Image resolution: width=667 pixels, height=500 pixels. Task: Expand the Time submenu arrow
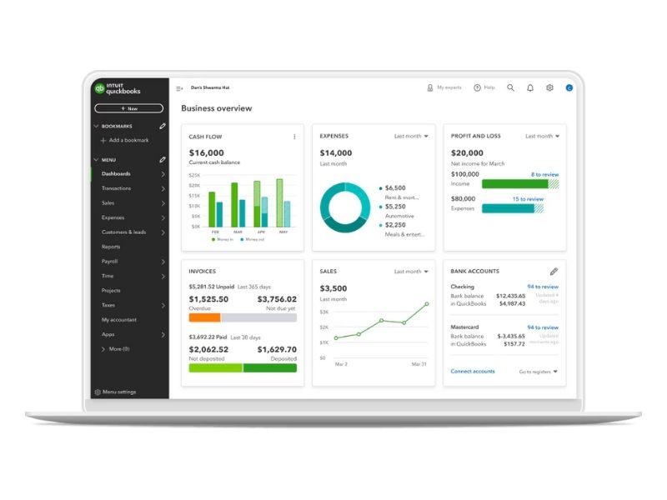pyautogui.click(x=163, y=276)
